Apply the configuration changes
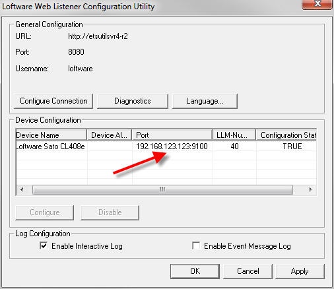The width and height of the screenshot is (334, 289). click(x=300, y=271)
